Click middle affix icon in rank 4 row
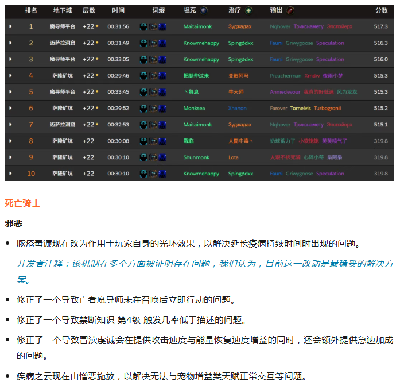404x385 pixels. coord(153,76)
